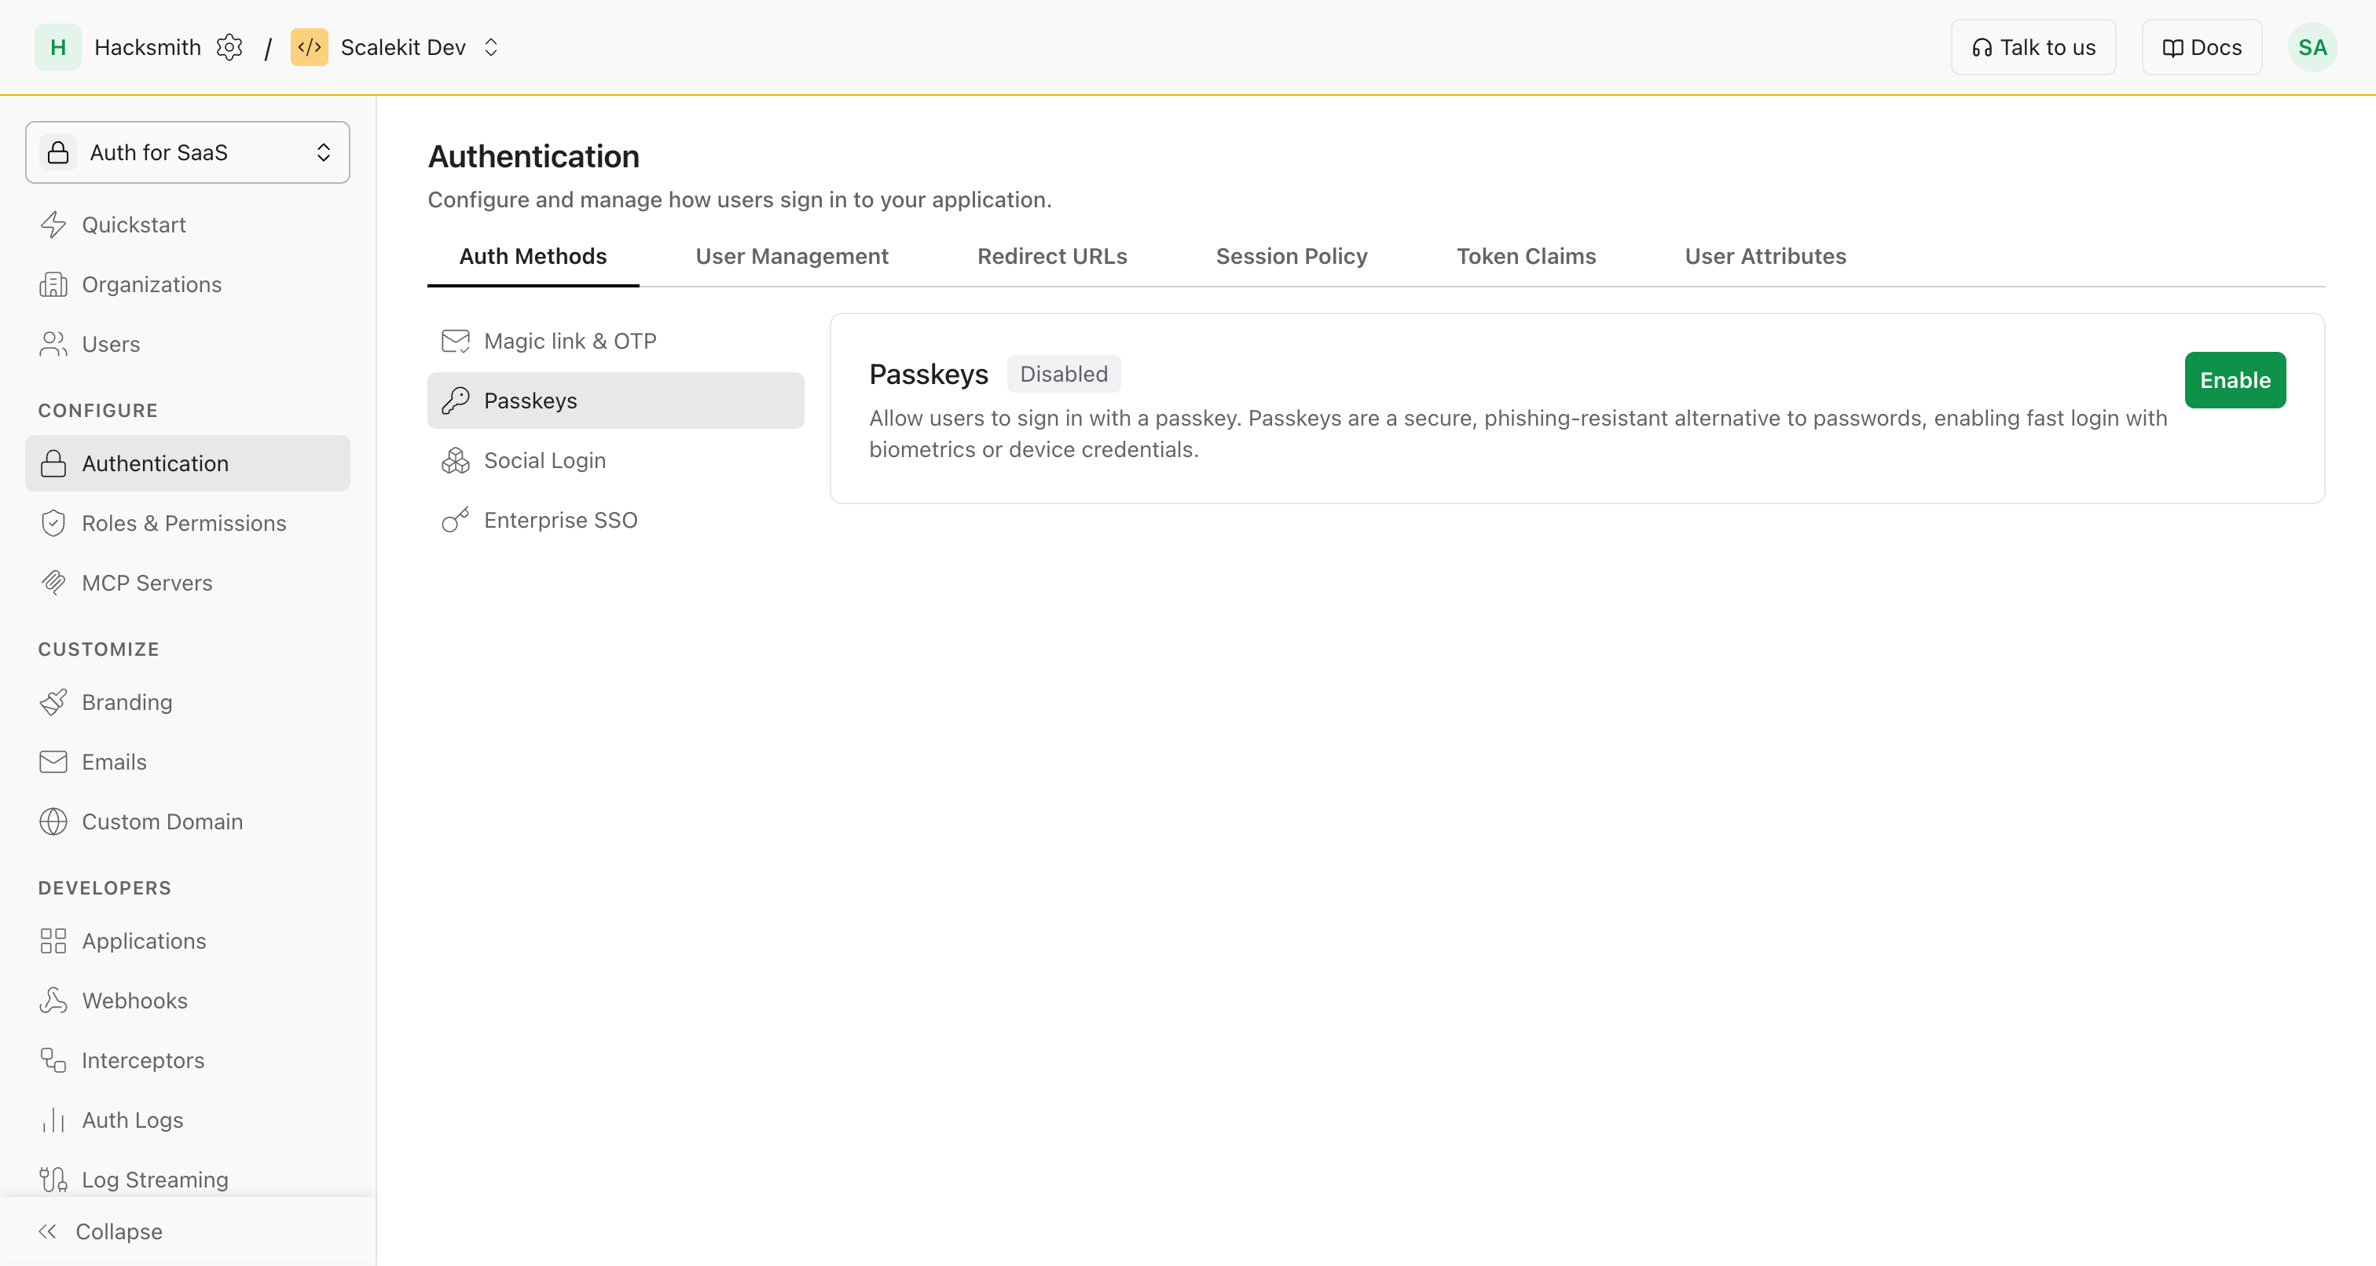2376x1266 pixels.
Task: Click the Emails envelope icon
Action: 53,762
